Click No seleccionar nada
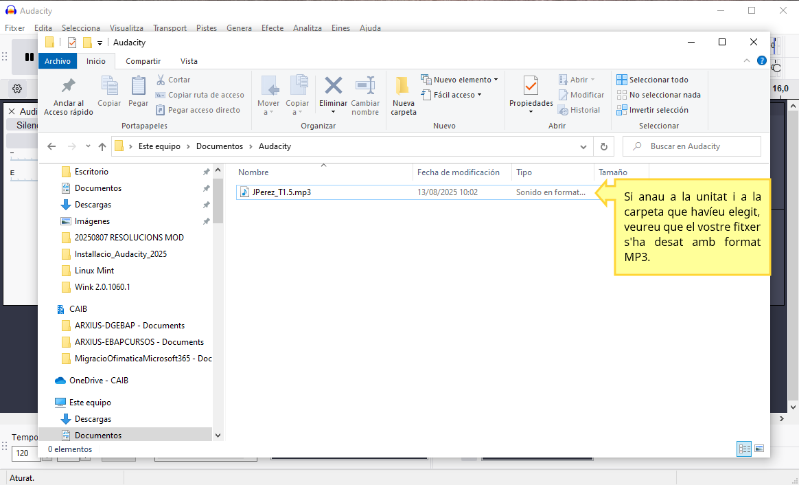This screenshot has height=485, width=799. (658, 95)
